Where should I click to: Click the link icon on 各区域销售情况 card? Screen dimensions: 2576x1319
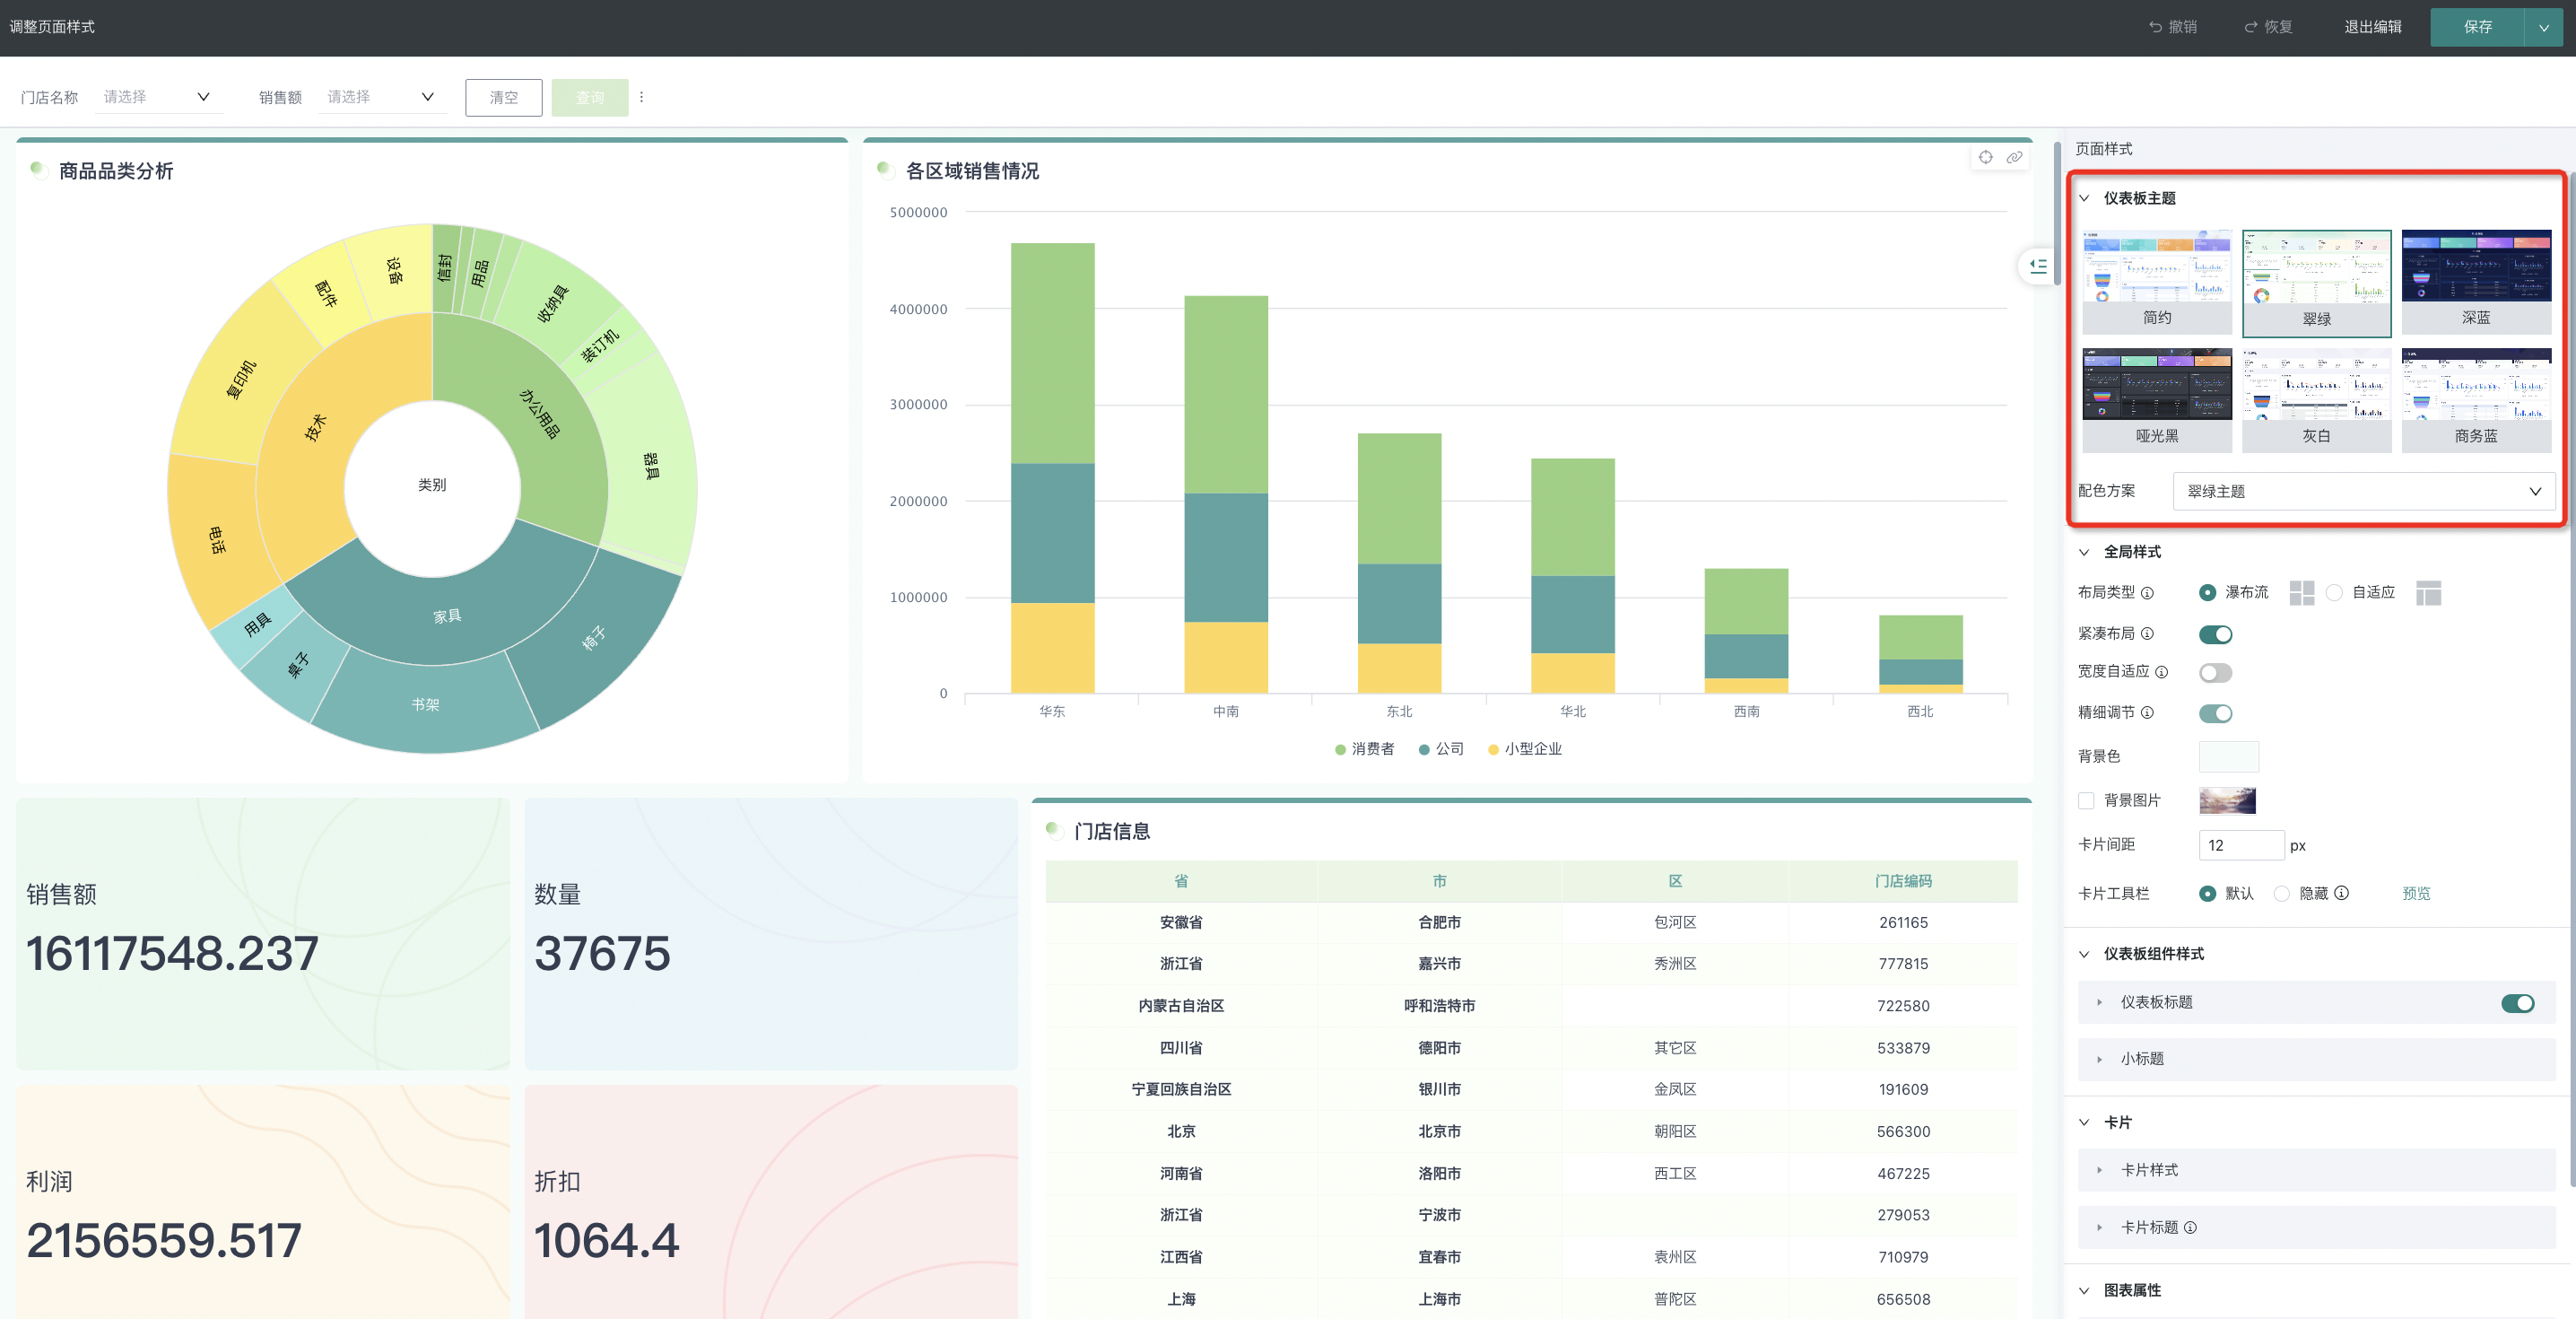(x=2014, y=157)
